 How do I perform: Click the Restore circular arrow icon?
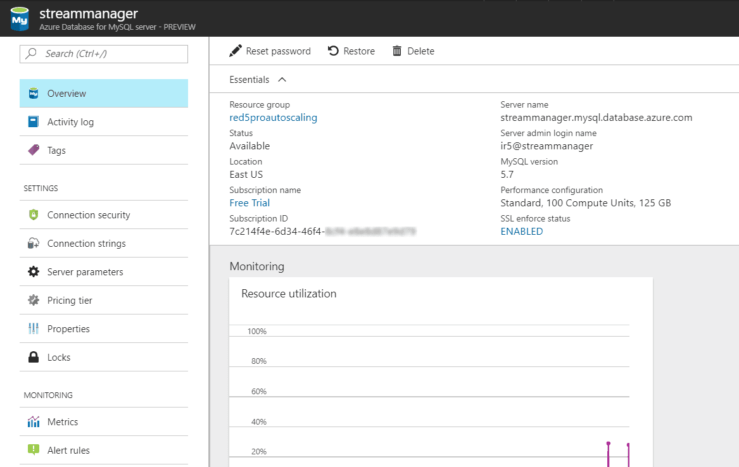(x=333, y=51)
